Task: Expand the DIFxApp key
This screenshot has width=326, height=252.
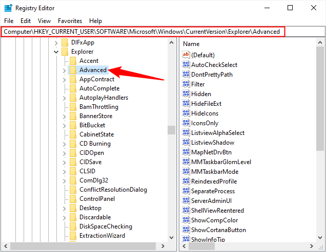Action: (56, 43)
